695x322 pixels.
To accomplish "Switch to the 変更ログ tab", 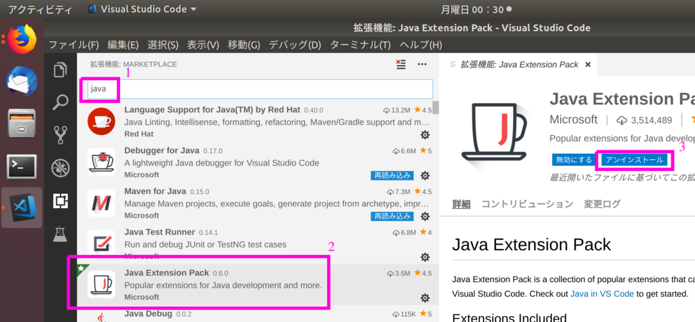I will [601, 204].
